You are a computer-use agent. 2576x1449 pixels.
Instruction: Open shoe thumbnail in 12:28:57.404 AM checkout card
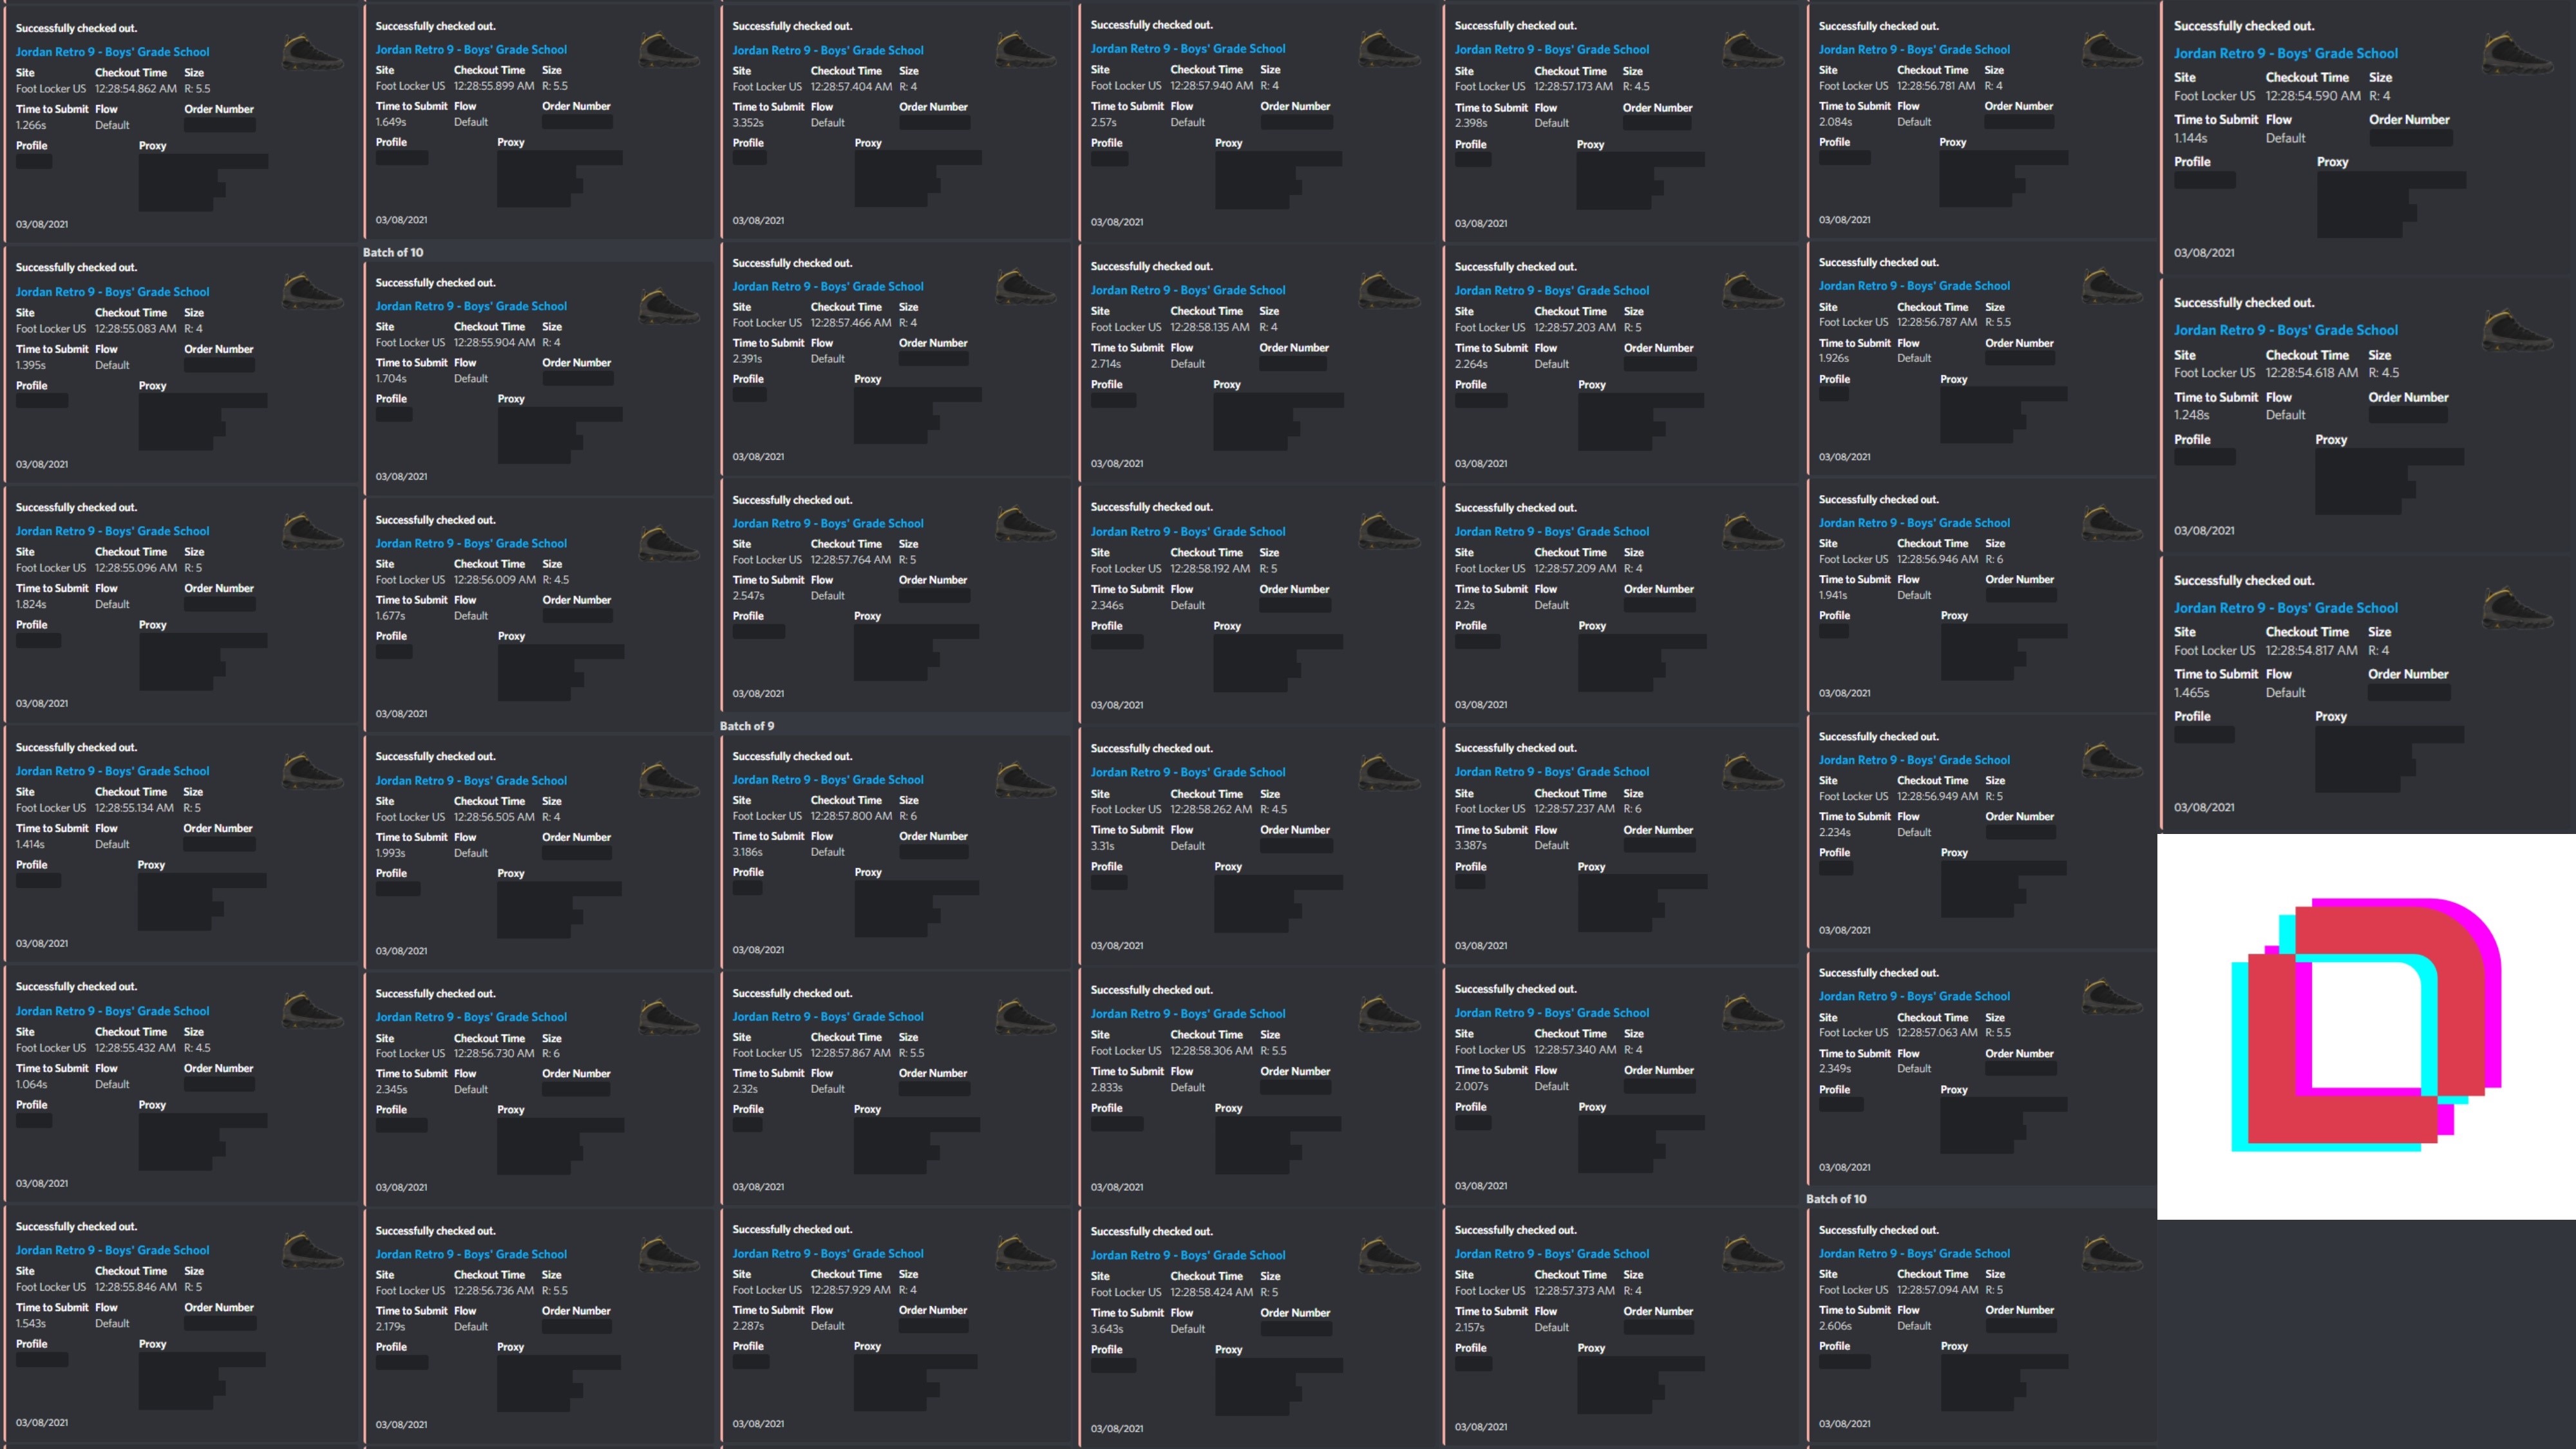tap(1027, 51)
